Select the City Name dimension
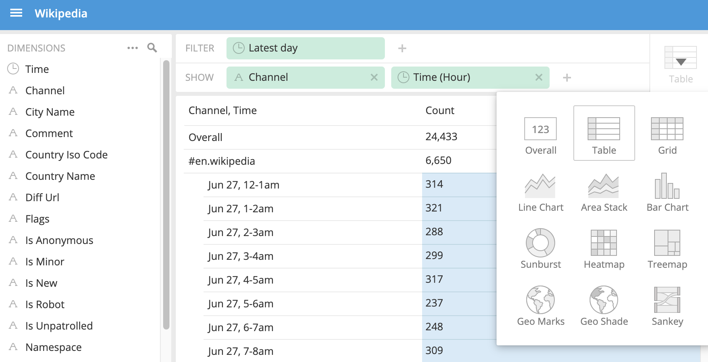 click(81, 112)
